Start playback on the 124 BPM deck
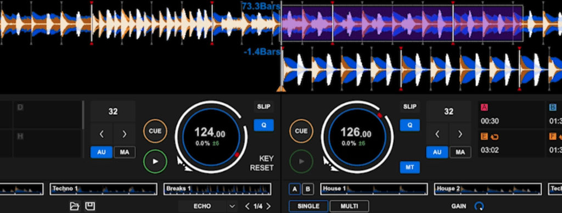Screen dimensions: 562x213 (155, 161)
